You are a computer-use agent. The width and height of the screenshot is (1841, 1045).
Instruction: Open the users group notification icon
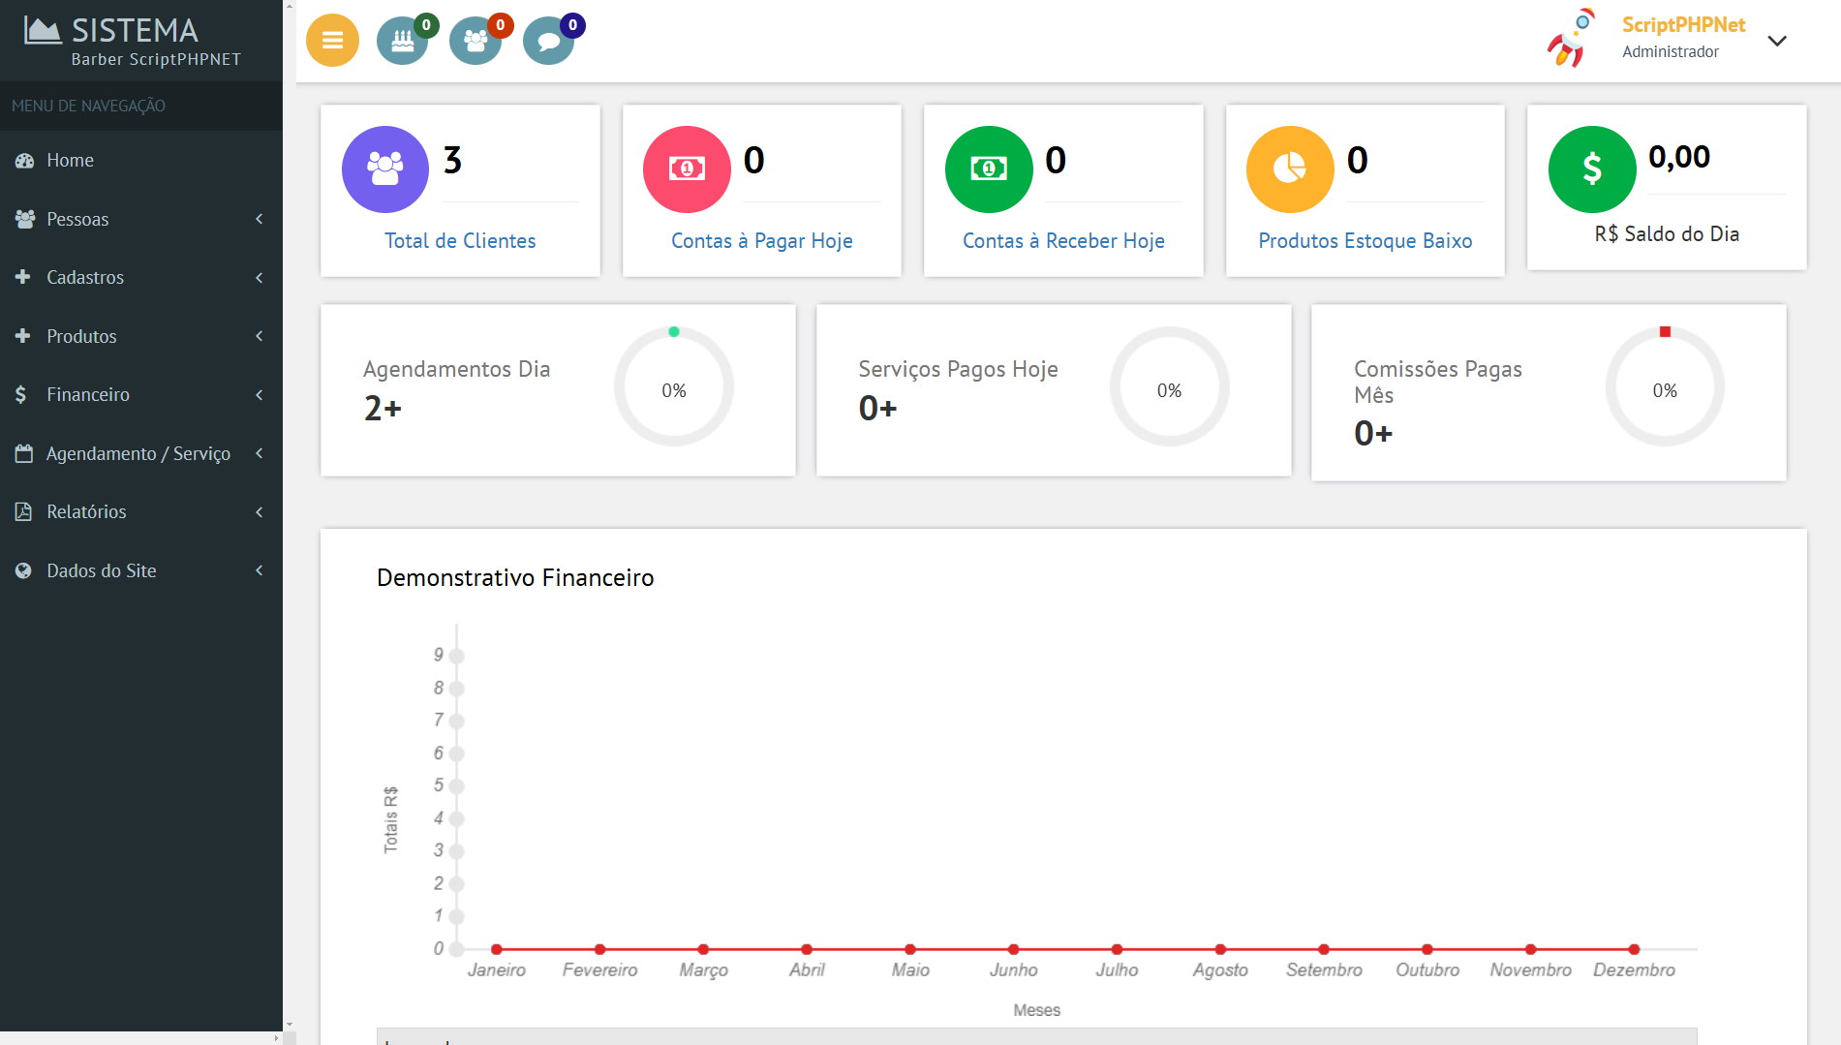tap(476, 42)
